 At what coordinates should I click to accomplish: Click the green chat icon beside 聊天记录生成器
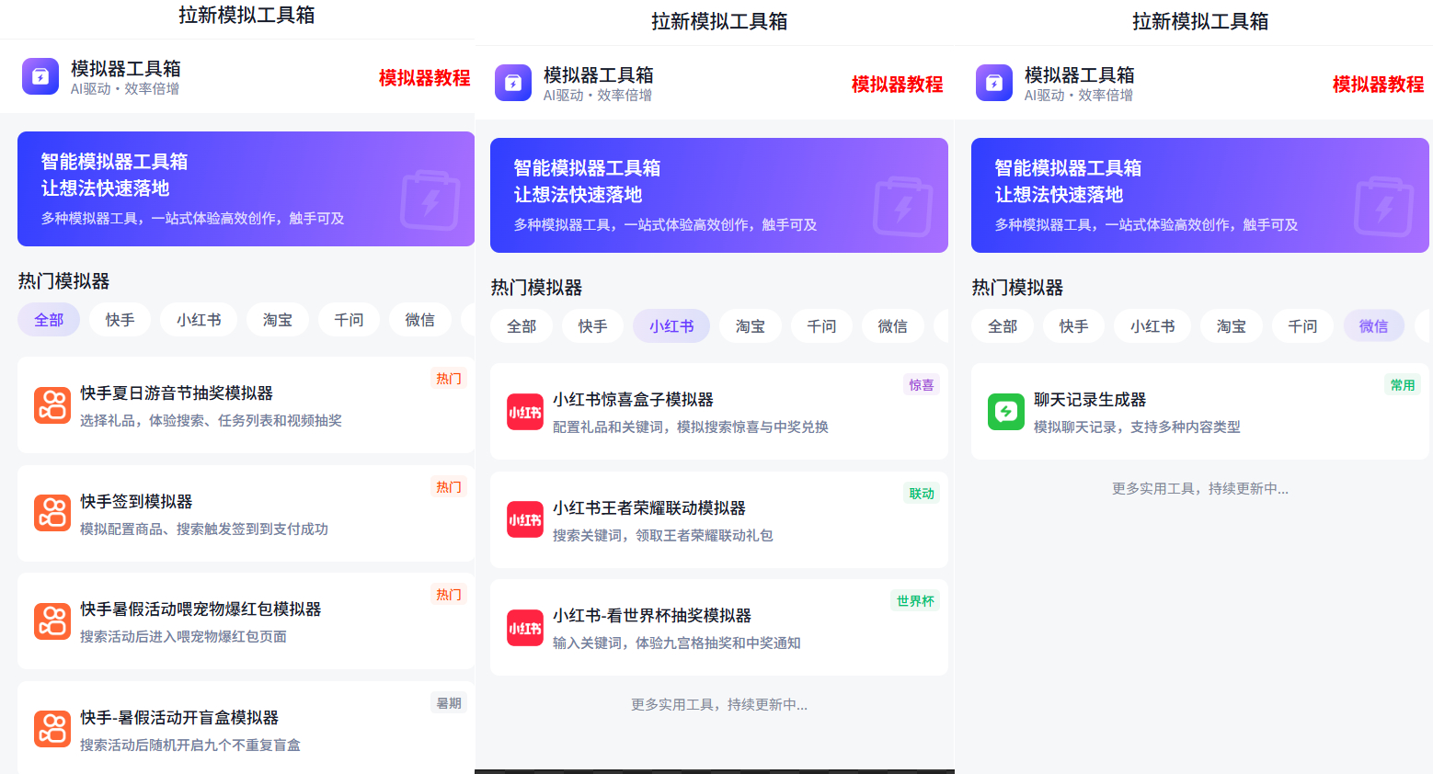click(1006, 412)
